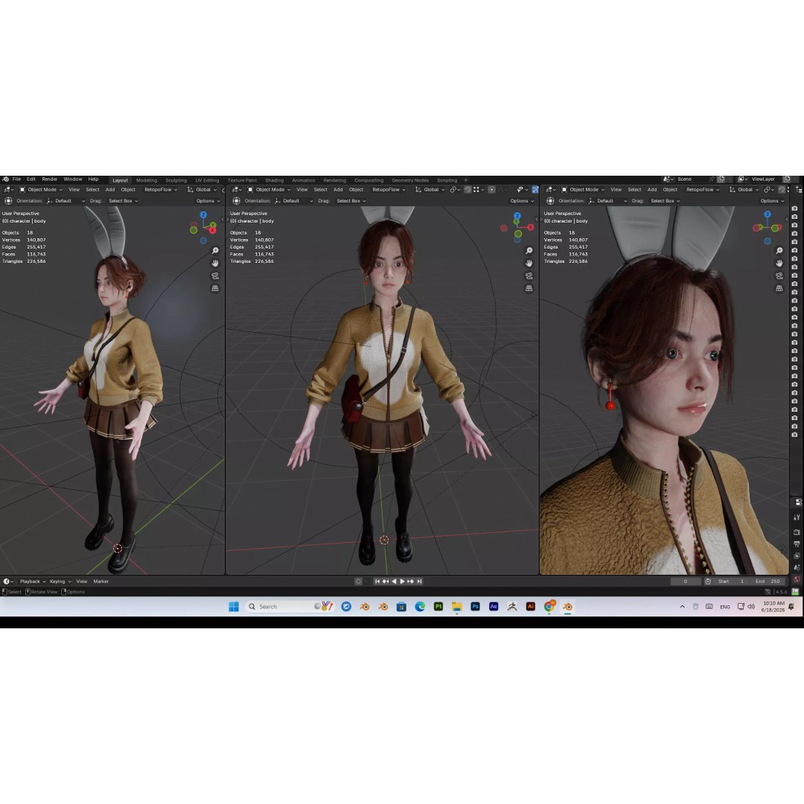This screenshot has height=804, width=804.
Task: Show hidden tray icons chevron
Action: pos(683,607)
